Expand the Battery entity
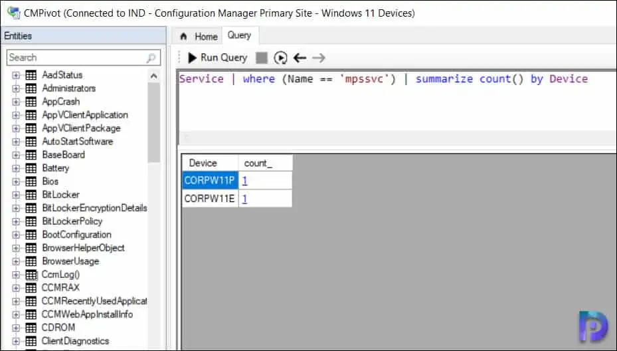This screenshot has height=351, width=617. point(16,169)
